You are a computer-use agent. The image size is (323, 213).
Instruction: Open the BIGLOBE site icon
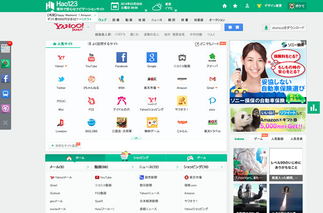tap(91, 122)
